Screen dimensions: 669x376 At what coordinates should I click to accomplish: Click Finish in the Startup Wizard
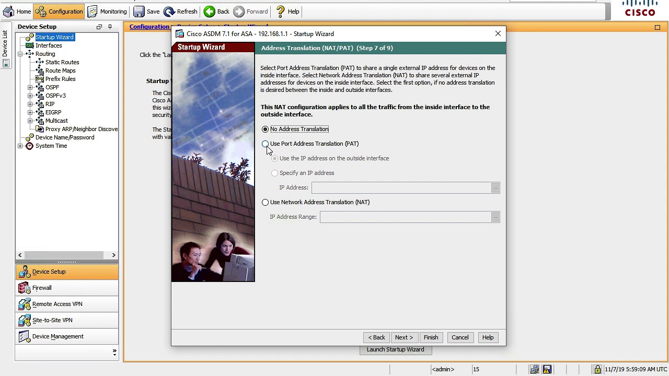[431, 337]
